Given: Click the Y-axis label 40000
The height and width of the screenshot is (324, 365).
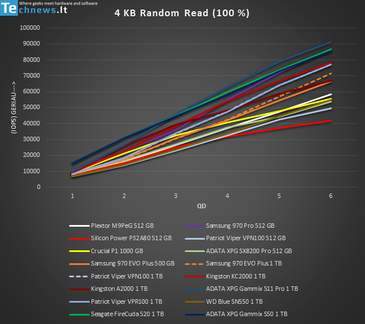Looking at the screenshot, I should pyautogui.click(x=31, y=123).
